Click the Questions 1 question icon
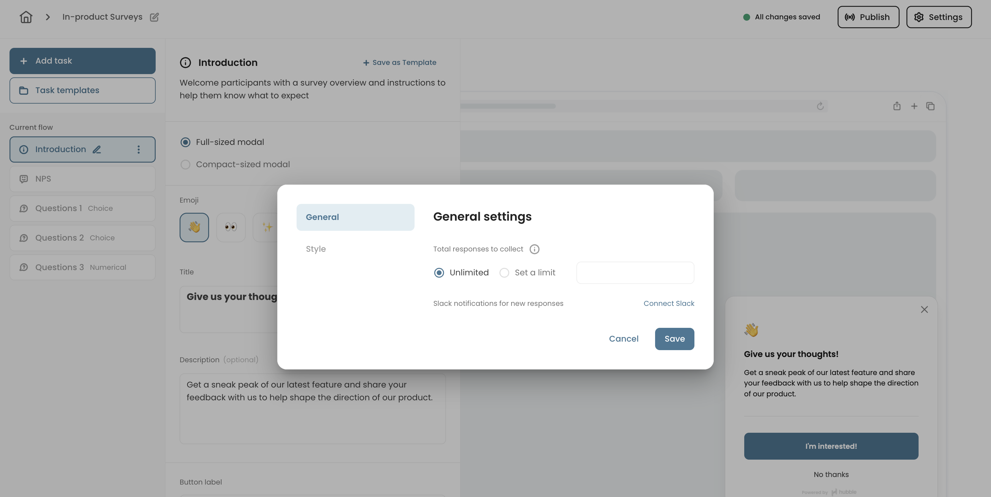Image resolution: width=991 pixels, height=497 pixels. click(24, 208)
